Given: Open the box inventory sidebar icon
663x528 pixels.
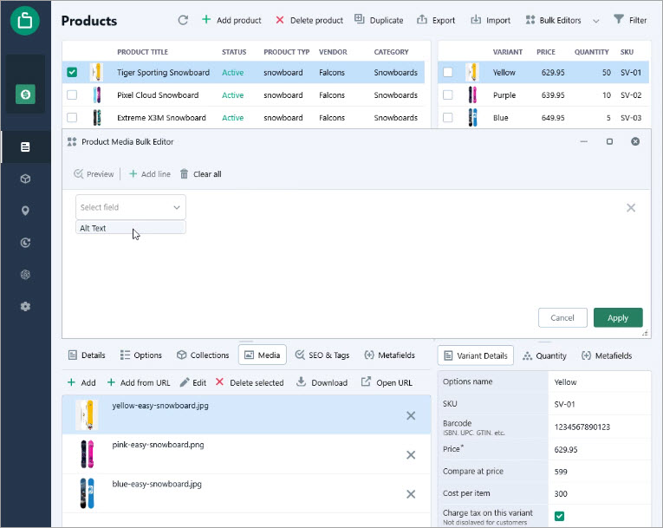Looking at the screenshot, I should [x=25, y=179].
